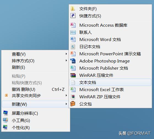154x139 pixels.
Task: Click the shortcut arrow icon beside 快捷方式(S)
Action: 73,16
